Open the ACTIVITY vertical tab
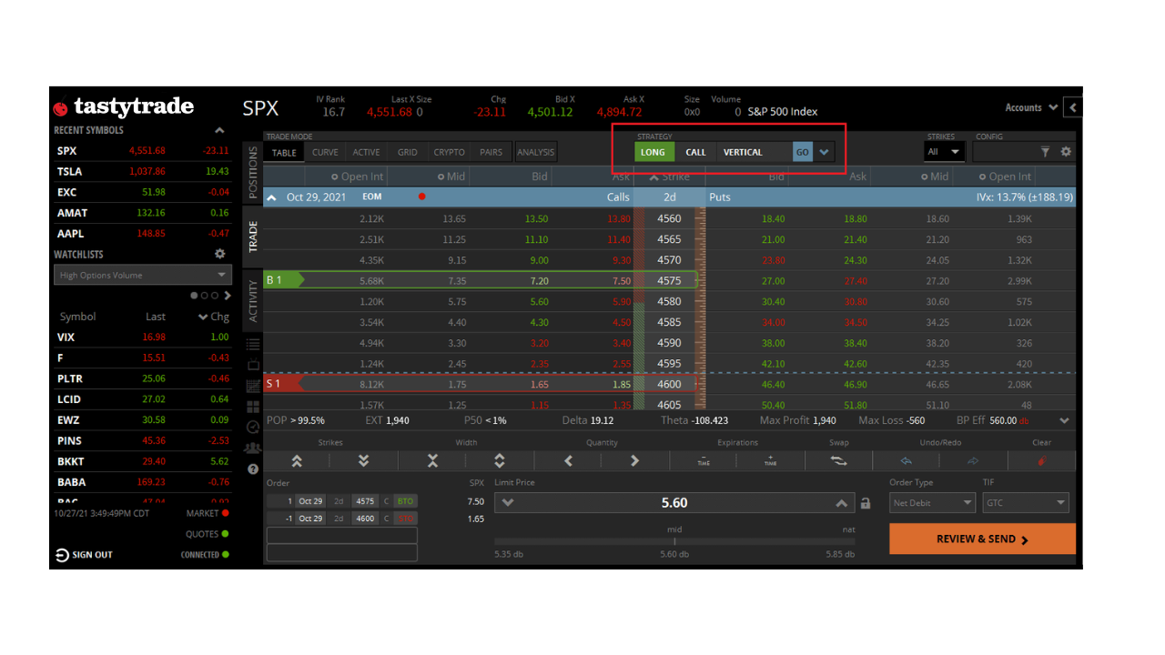The image size is (1165, 655). [253, 301]
